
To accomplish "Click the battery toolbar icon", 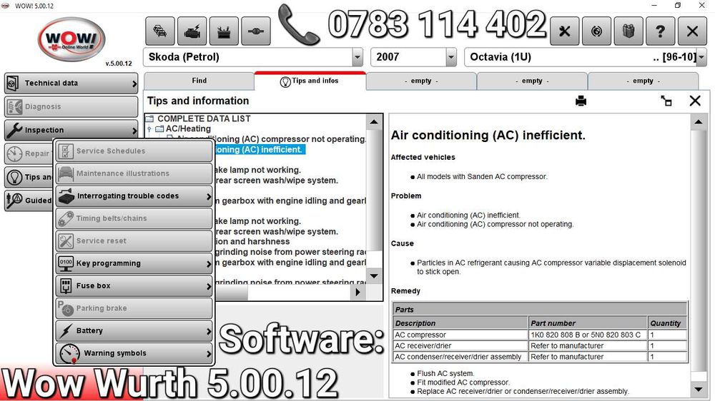I will 223,31.
